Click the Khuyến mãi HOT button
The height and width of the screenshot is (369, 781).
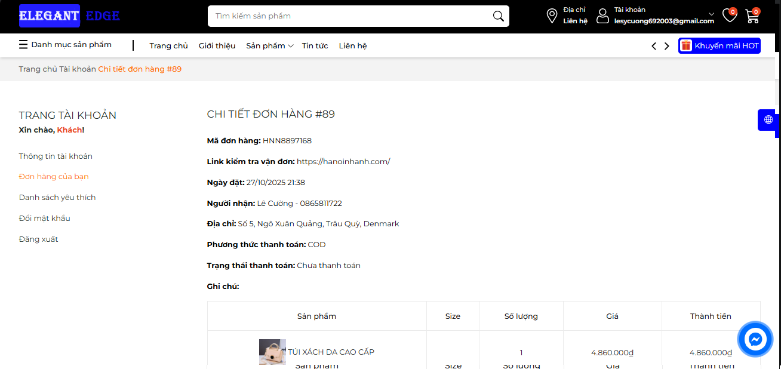point(719,46)
